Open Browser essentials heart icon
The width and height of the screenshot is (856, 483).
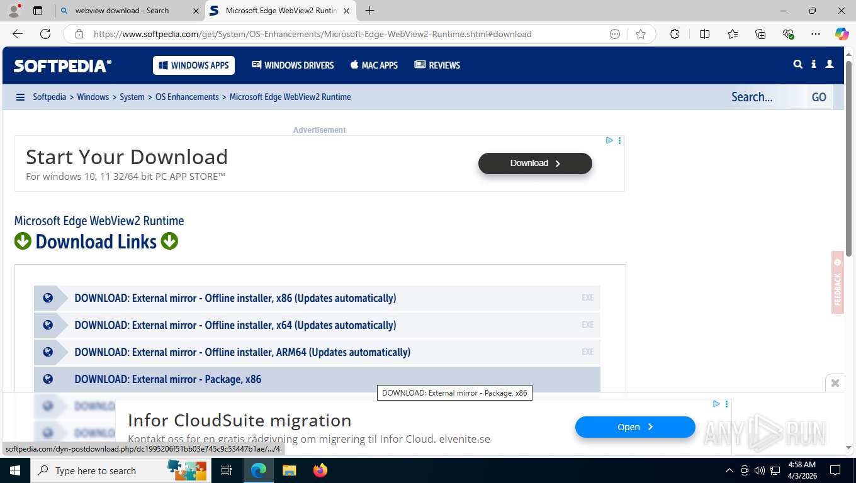pos(788,34)
